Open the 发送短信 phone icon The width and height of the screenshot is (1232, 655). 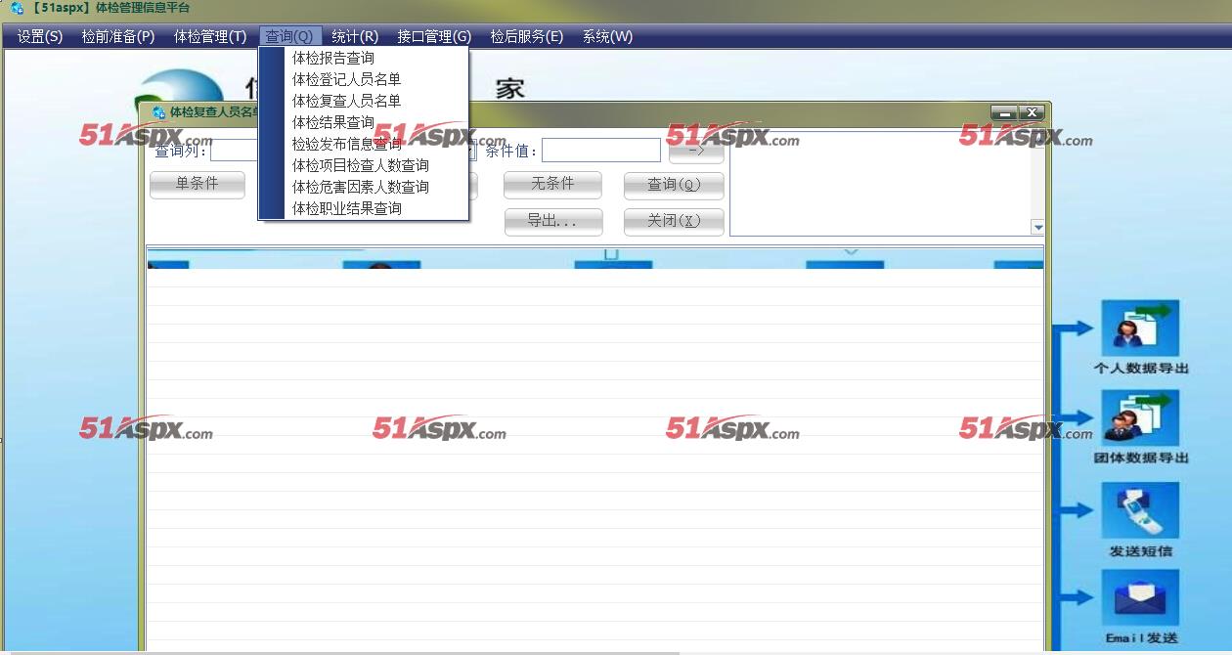point(1140,509)
